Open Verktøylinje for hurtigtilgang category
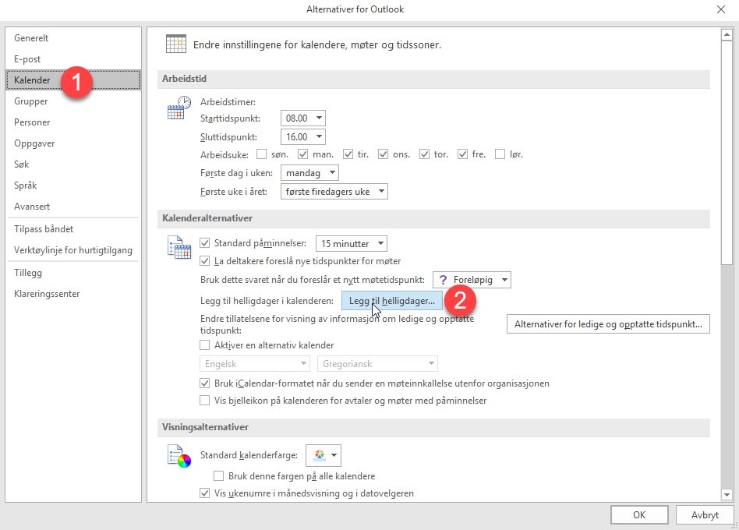739x530 pixels. pos(73,250)
